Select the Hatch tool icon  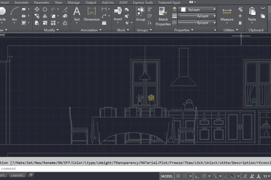(x=24, y=23)
